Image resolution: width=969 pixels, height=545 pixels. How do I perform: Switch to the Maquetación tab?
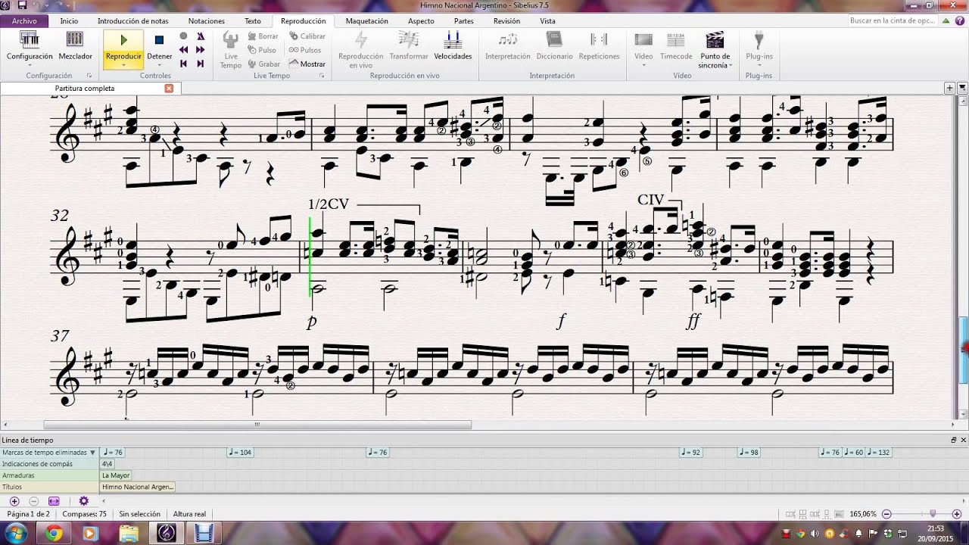point(366,21)
